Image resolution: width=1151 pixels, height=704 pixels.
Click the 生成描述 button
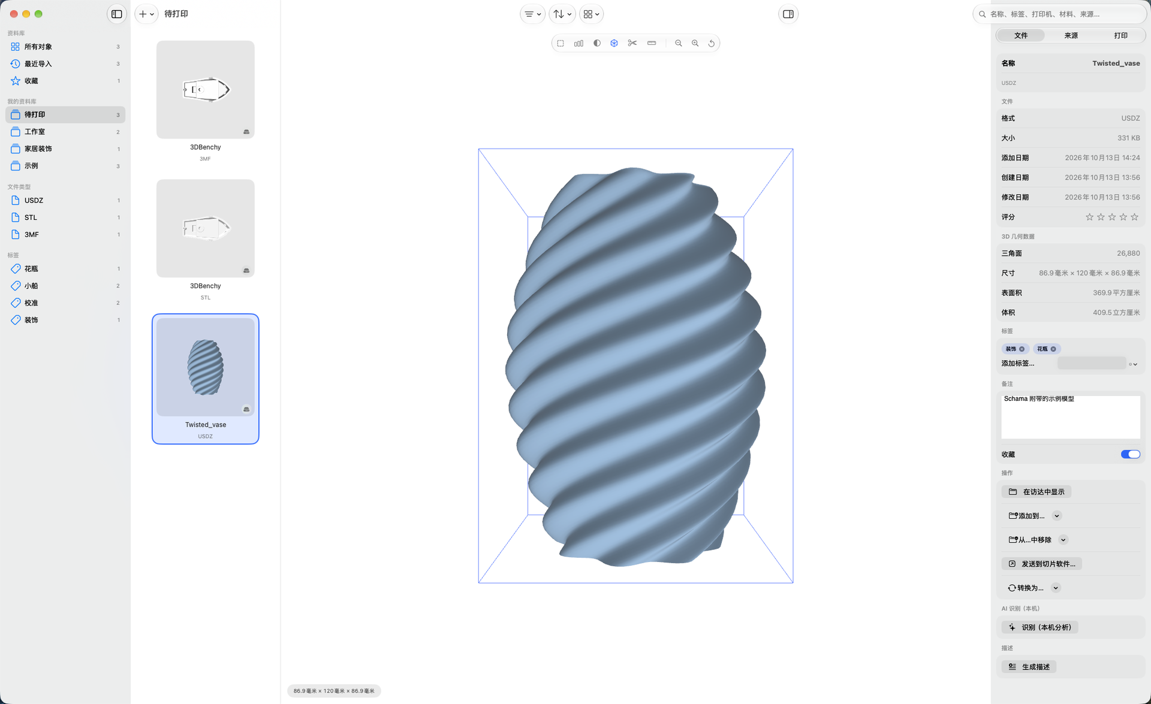pos(1029,667)
